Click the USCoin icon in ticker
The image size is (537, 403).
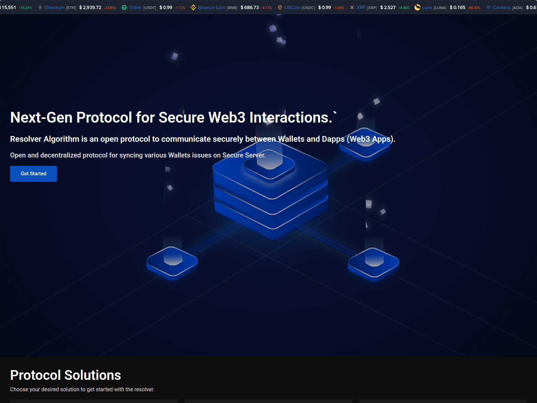coord(280,7)
